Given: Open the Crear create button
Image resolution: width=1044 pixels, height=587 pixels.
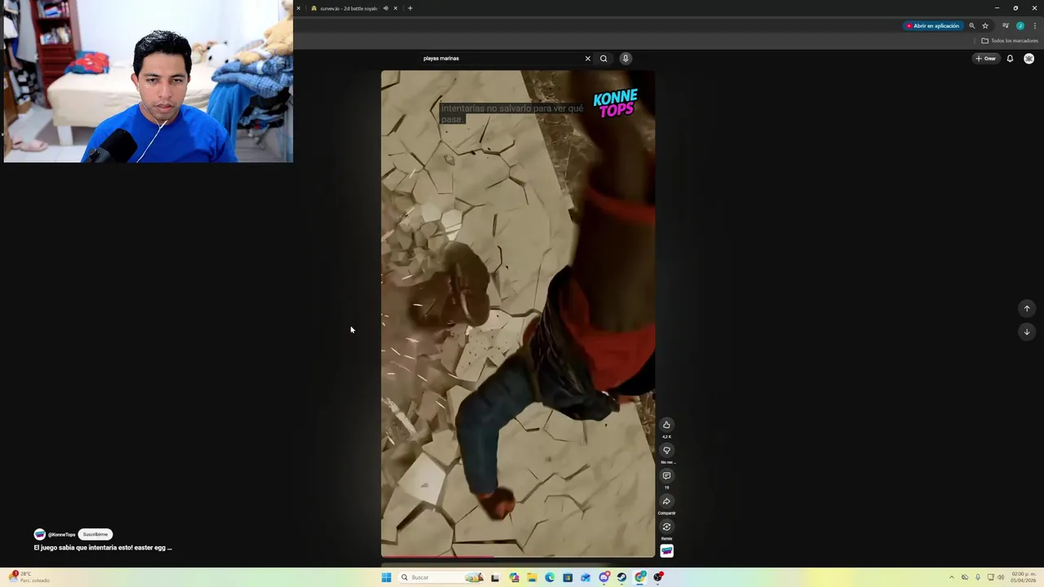Looking at the screenshot, I should click(x=985, y=59).
